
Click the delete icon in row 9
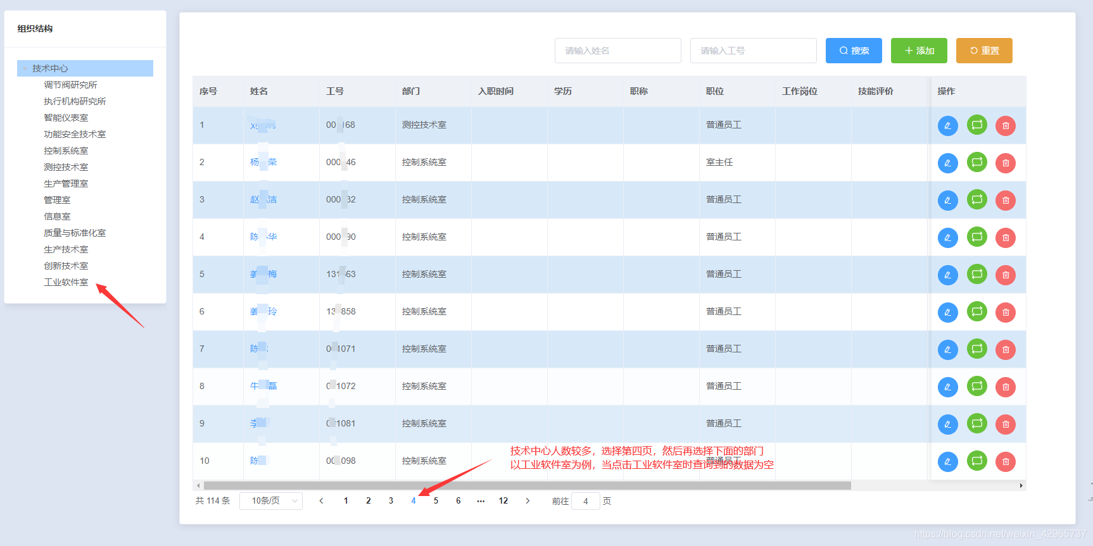(x=1006, y=425)
